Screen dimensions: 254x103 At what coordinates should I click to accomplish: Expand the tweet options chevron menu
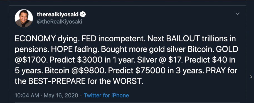pos(237,14)
